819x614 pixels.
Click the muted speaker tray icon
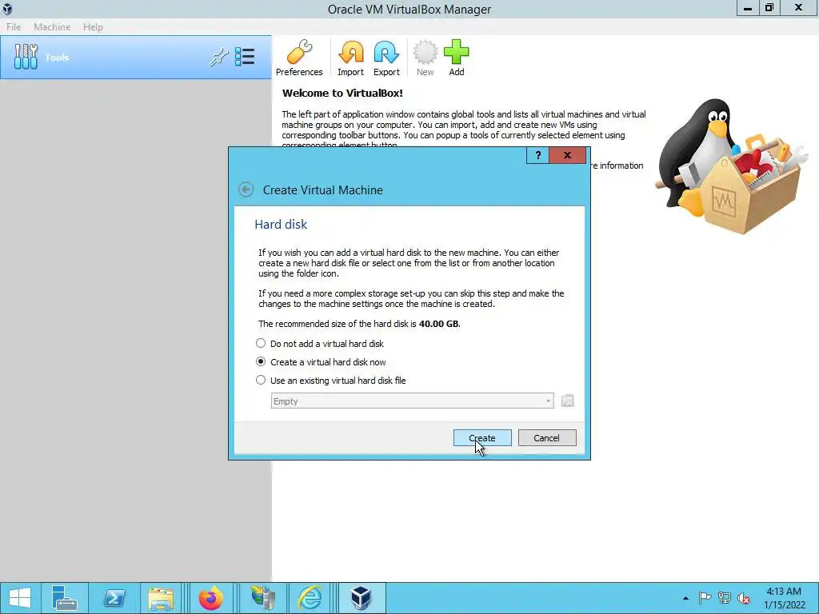(x=744, y=598)
